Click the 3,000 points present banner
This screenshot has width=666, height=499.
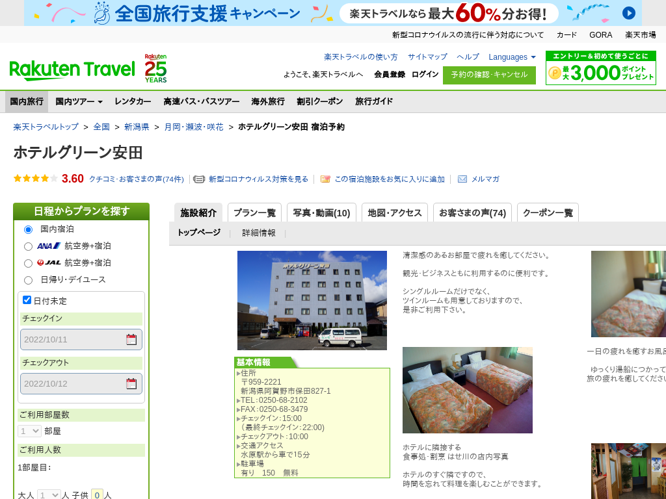[600, 68]
